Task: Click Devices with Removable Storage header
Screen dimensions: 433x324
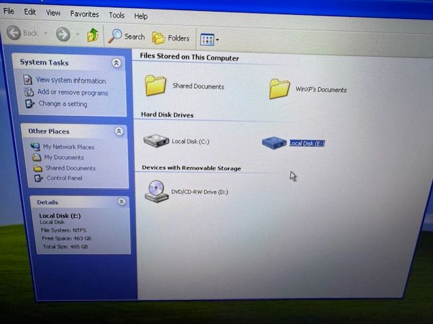Action: point(191,168)
